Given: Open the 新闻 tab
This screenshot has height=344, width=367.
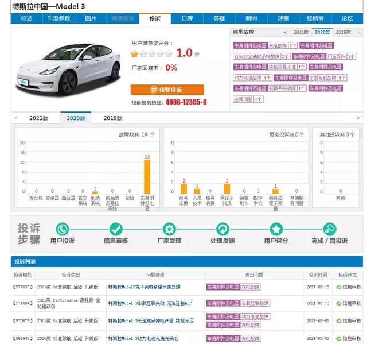Looking at the screenshot, I should coord(251,18).
